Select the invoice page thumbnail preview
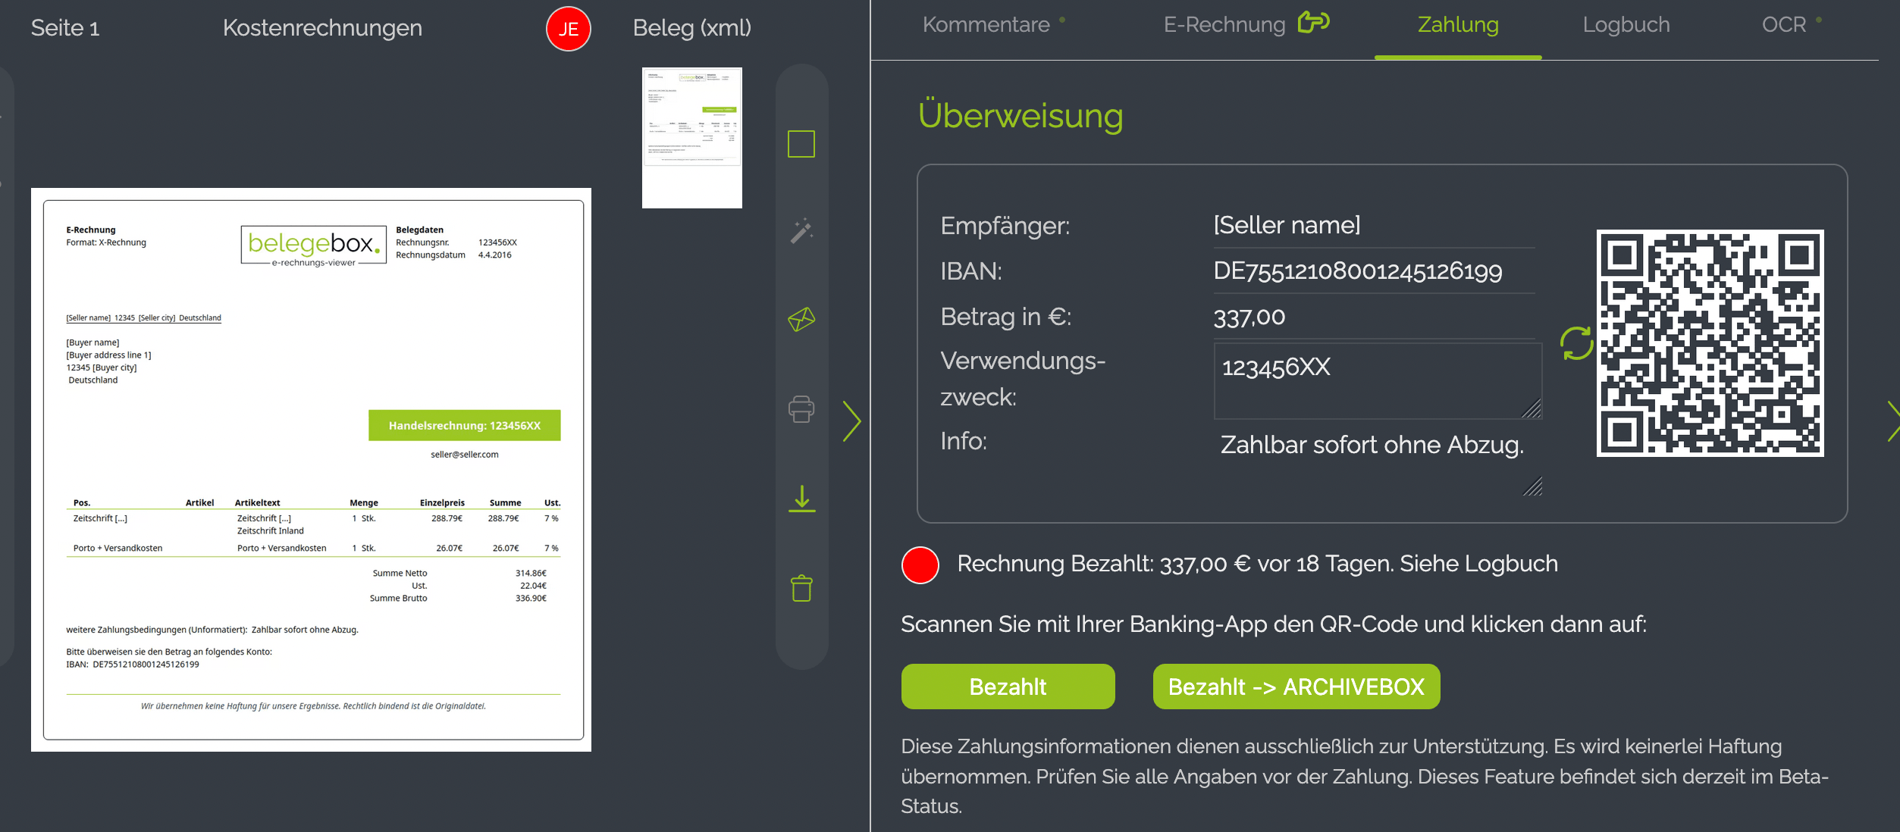Screen dimensions: 1900x832 tap(691, 138)
